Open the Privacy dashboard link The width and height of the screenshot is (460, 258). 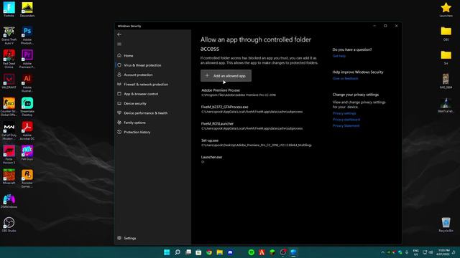tap(346, 120)
